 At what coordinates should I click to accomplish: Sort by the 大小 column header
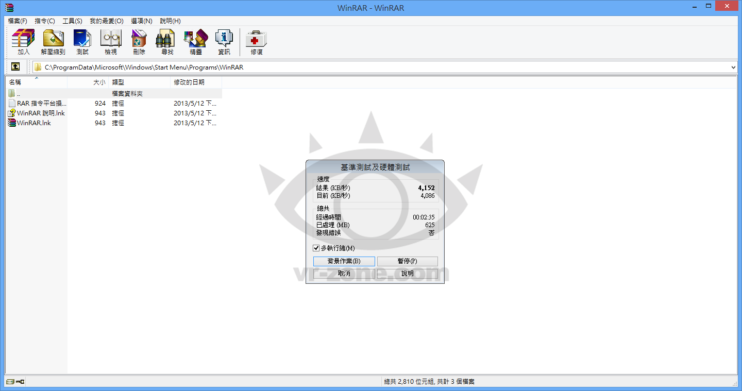[x=88, y=82]
